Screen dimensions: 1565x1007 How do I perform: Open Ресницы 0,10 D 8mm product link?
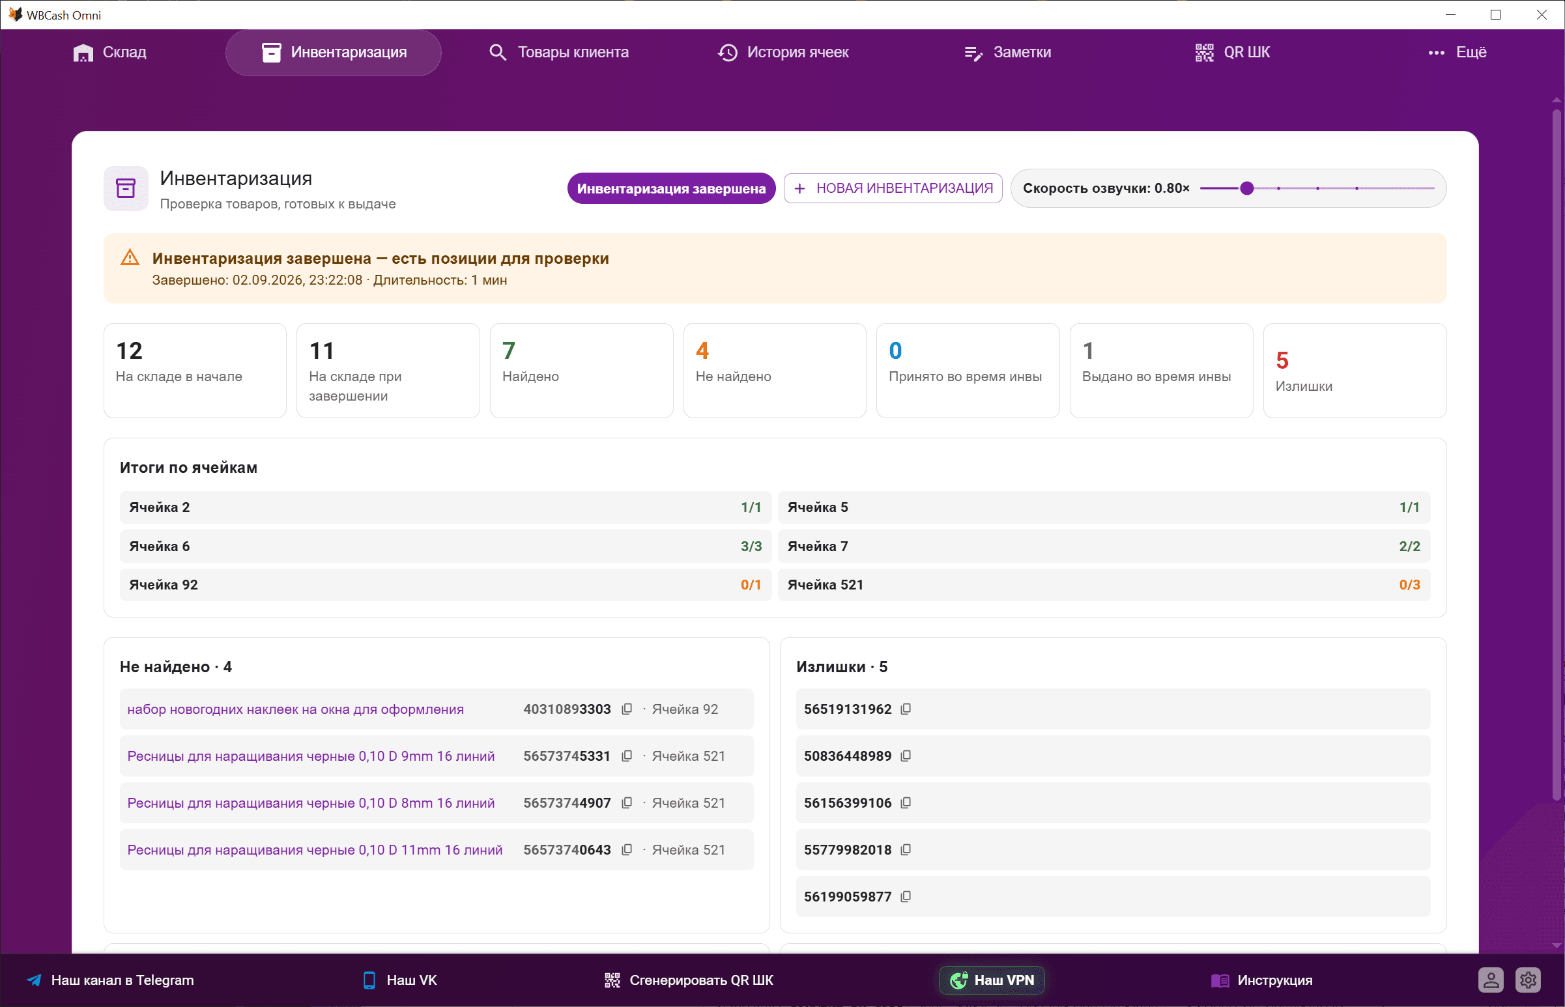pos(311,803)
